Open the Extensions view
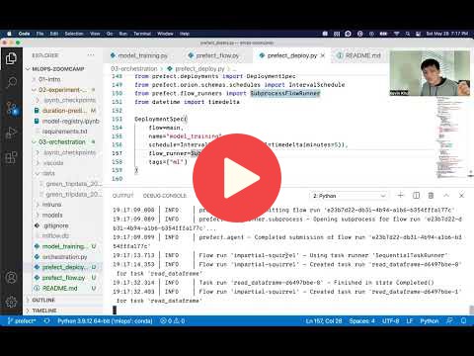474x356 pixels. [11, 157]
